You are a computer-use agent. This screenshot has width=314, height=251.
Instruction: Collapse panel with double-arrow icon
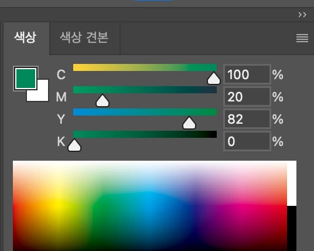pos(302,15)
